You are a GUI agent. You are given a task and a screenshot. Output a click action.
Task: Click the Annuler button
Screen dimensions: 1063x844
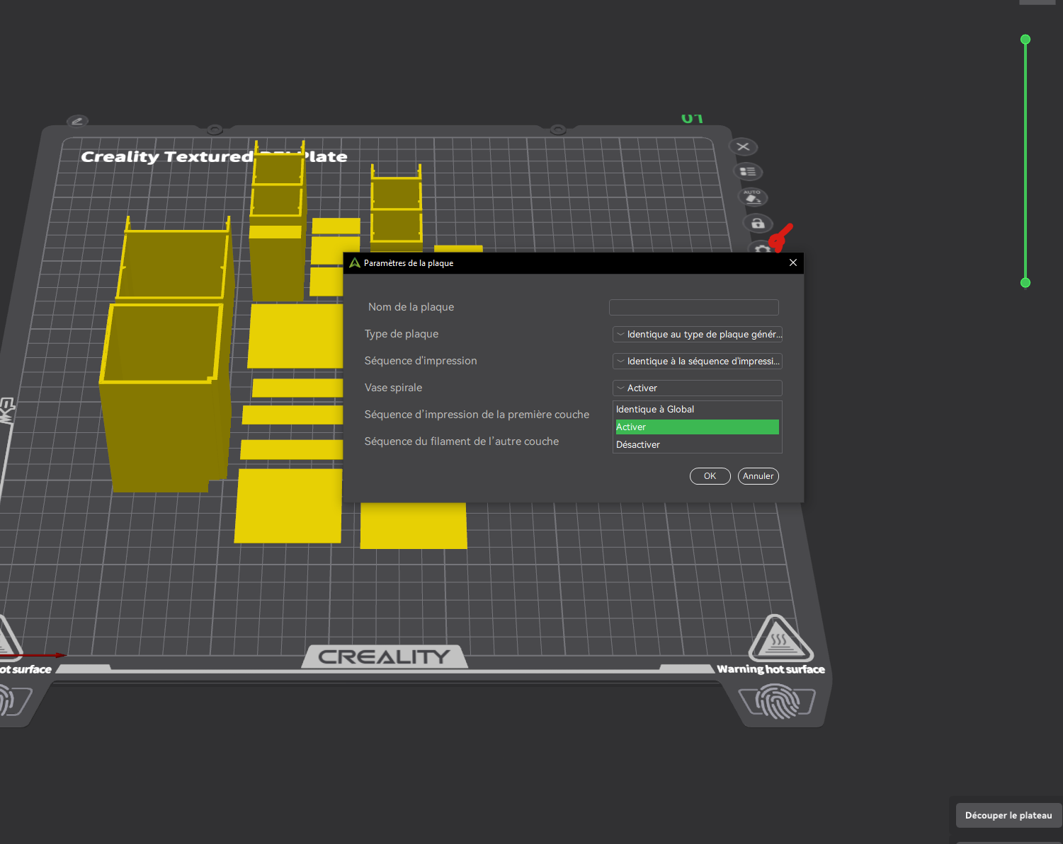pyautogui.click(x=758, y=476)
